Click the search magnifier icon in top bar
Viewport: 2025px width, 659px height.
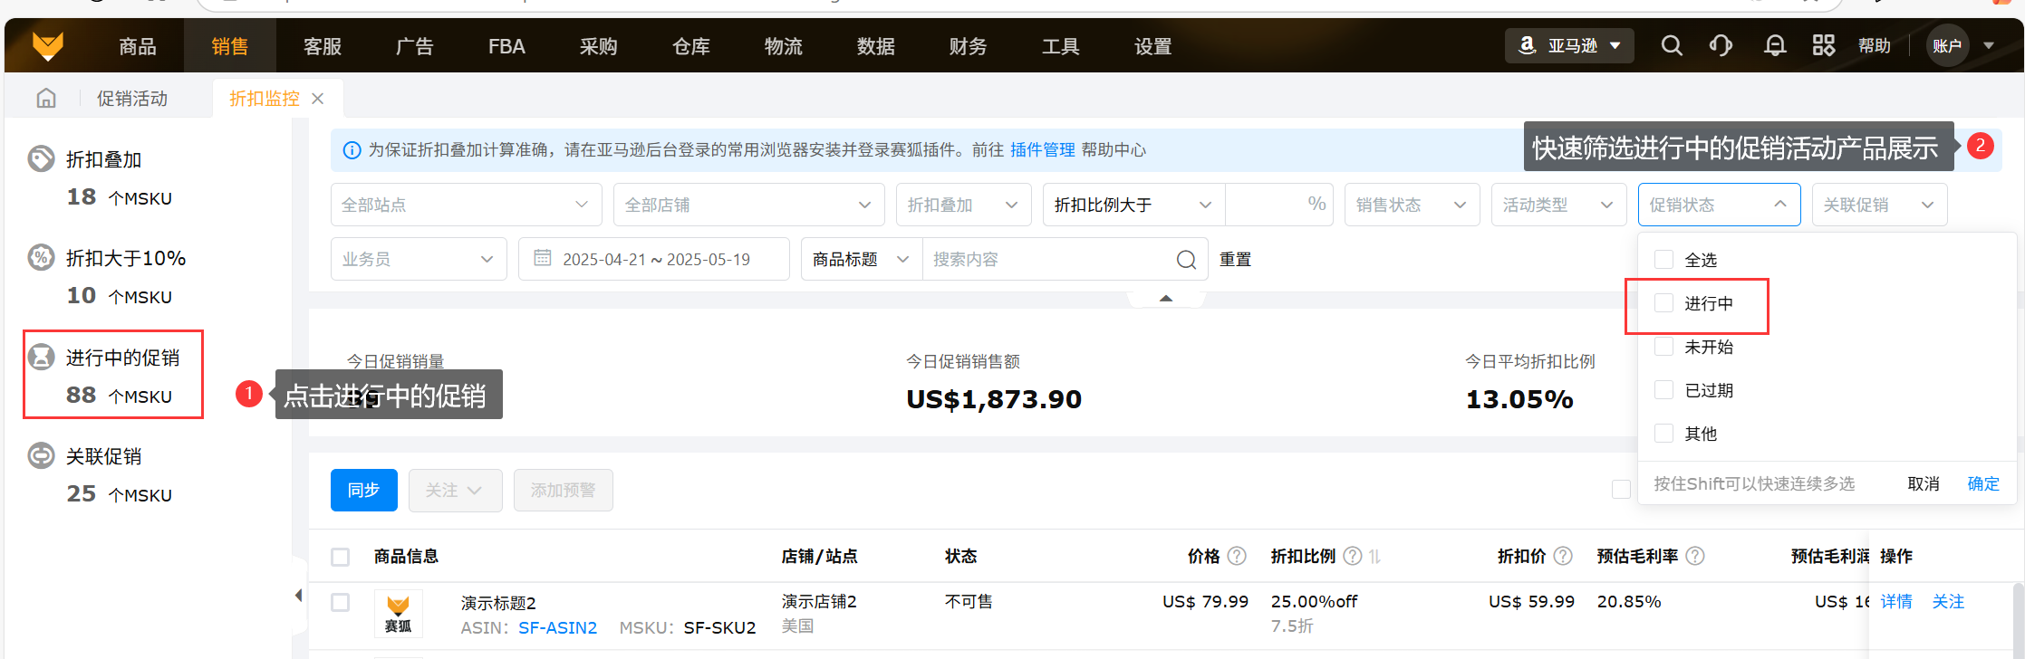1672,45
